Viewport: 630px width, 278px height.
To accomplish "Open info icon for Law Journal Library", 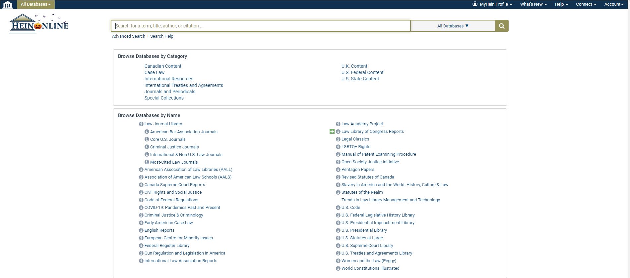I will click(x=141, y=124).
